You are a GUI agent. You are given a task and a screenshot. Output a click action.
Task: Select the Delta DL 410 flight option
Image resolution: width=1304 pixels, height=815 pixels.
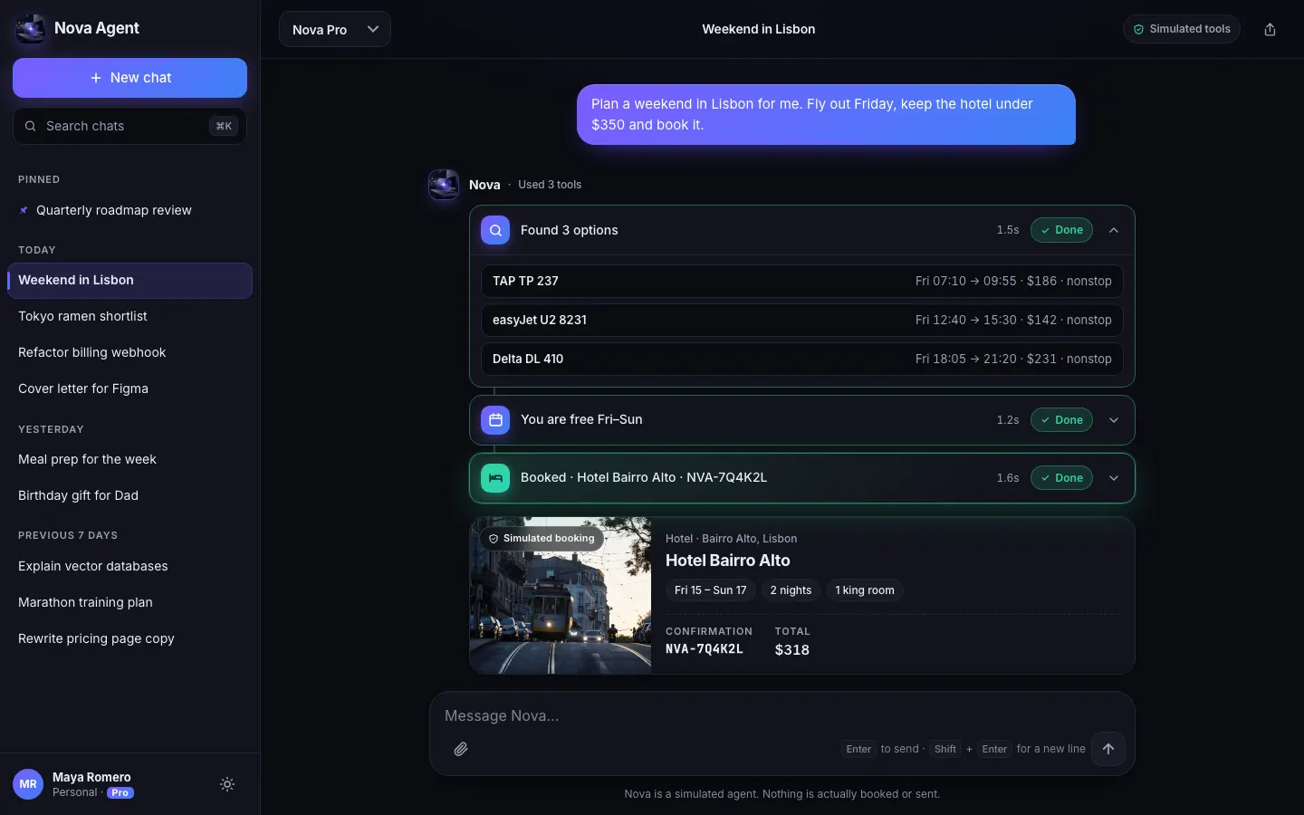point(802,359)
